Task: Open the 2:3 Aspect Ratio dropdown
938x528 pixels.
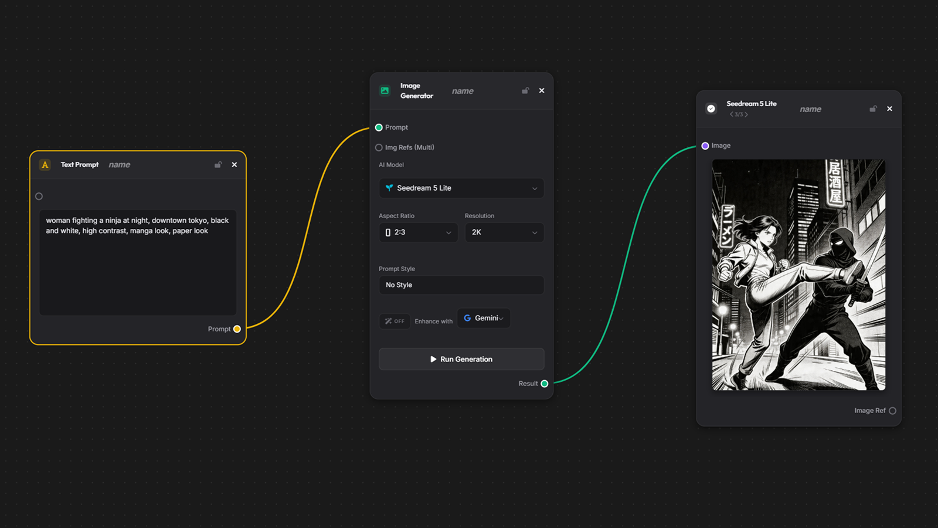Action: pos(418,232)
